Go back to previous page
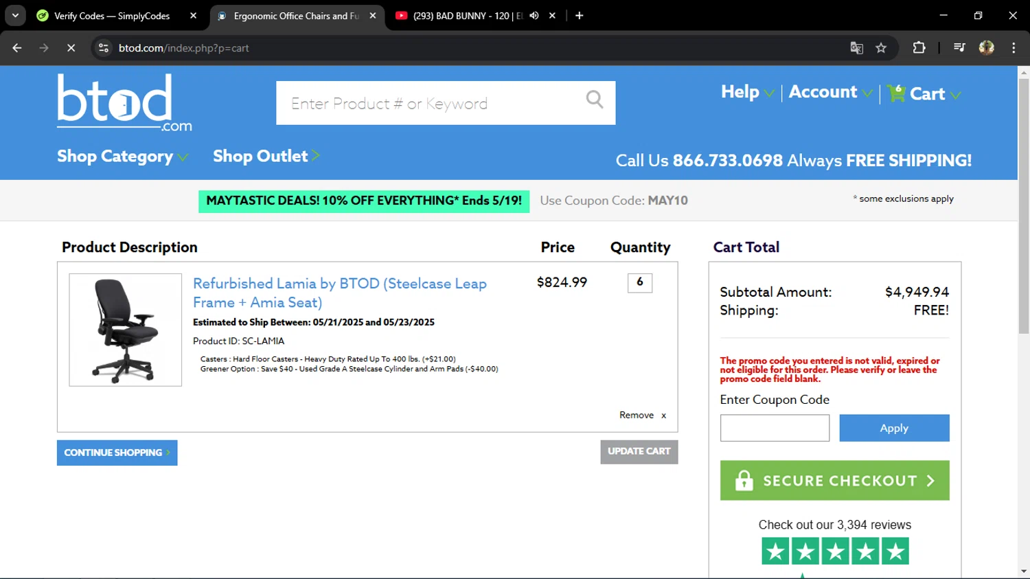 (17, 48)
